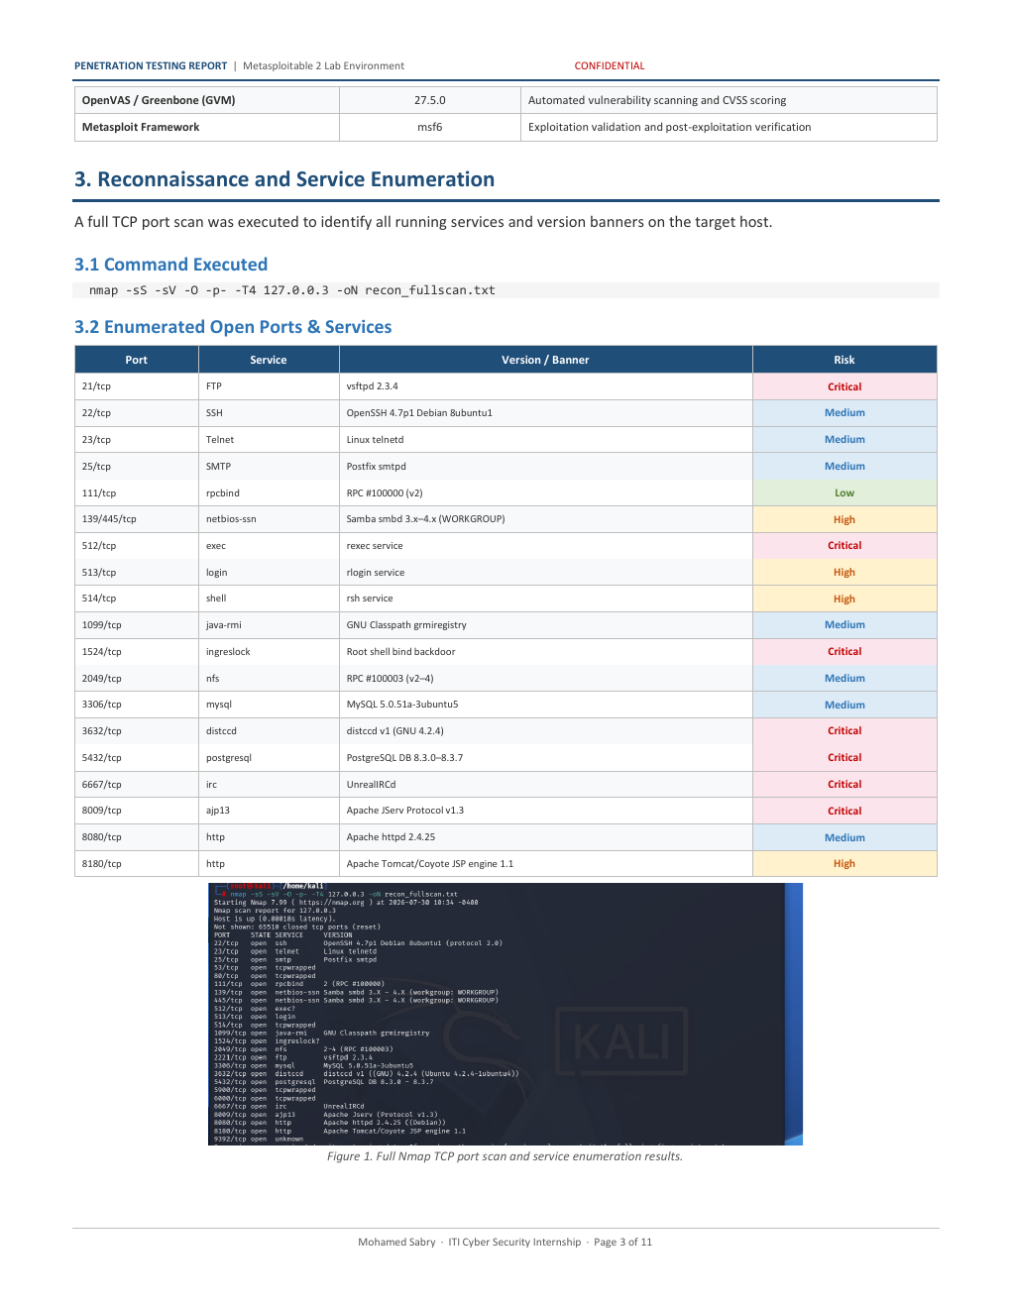This screenshot has height=1308, width=1011.
Task: Click the 'Service' column header
Action: [269, 360]
